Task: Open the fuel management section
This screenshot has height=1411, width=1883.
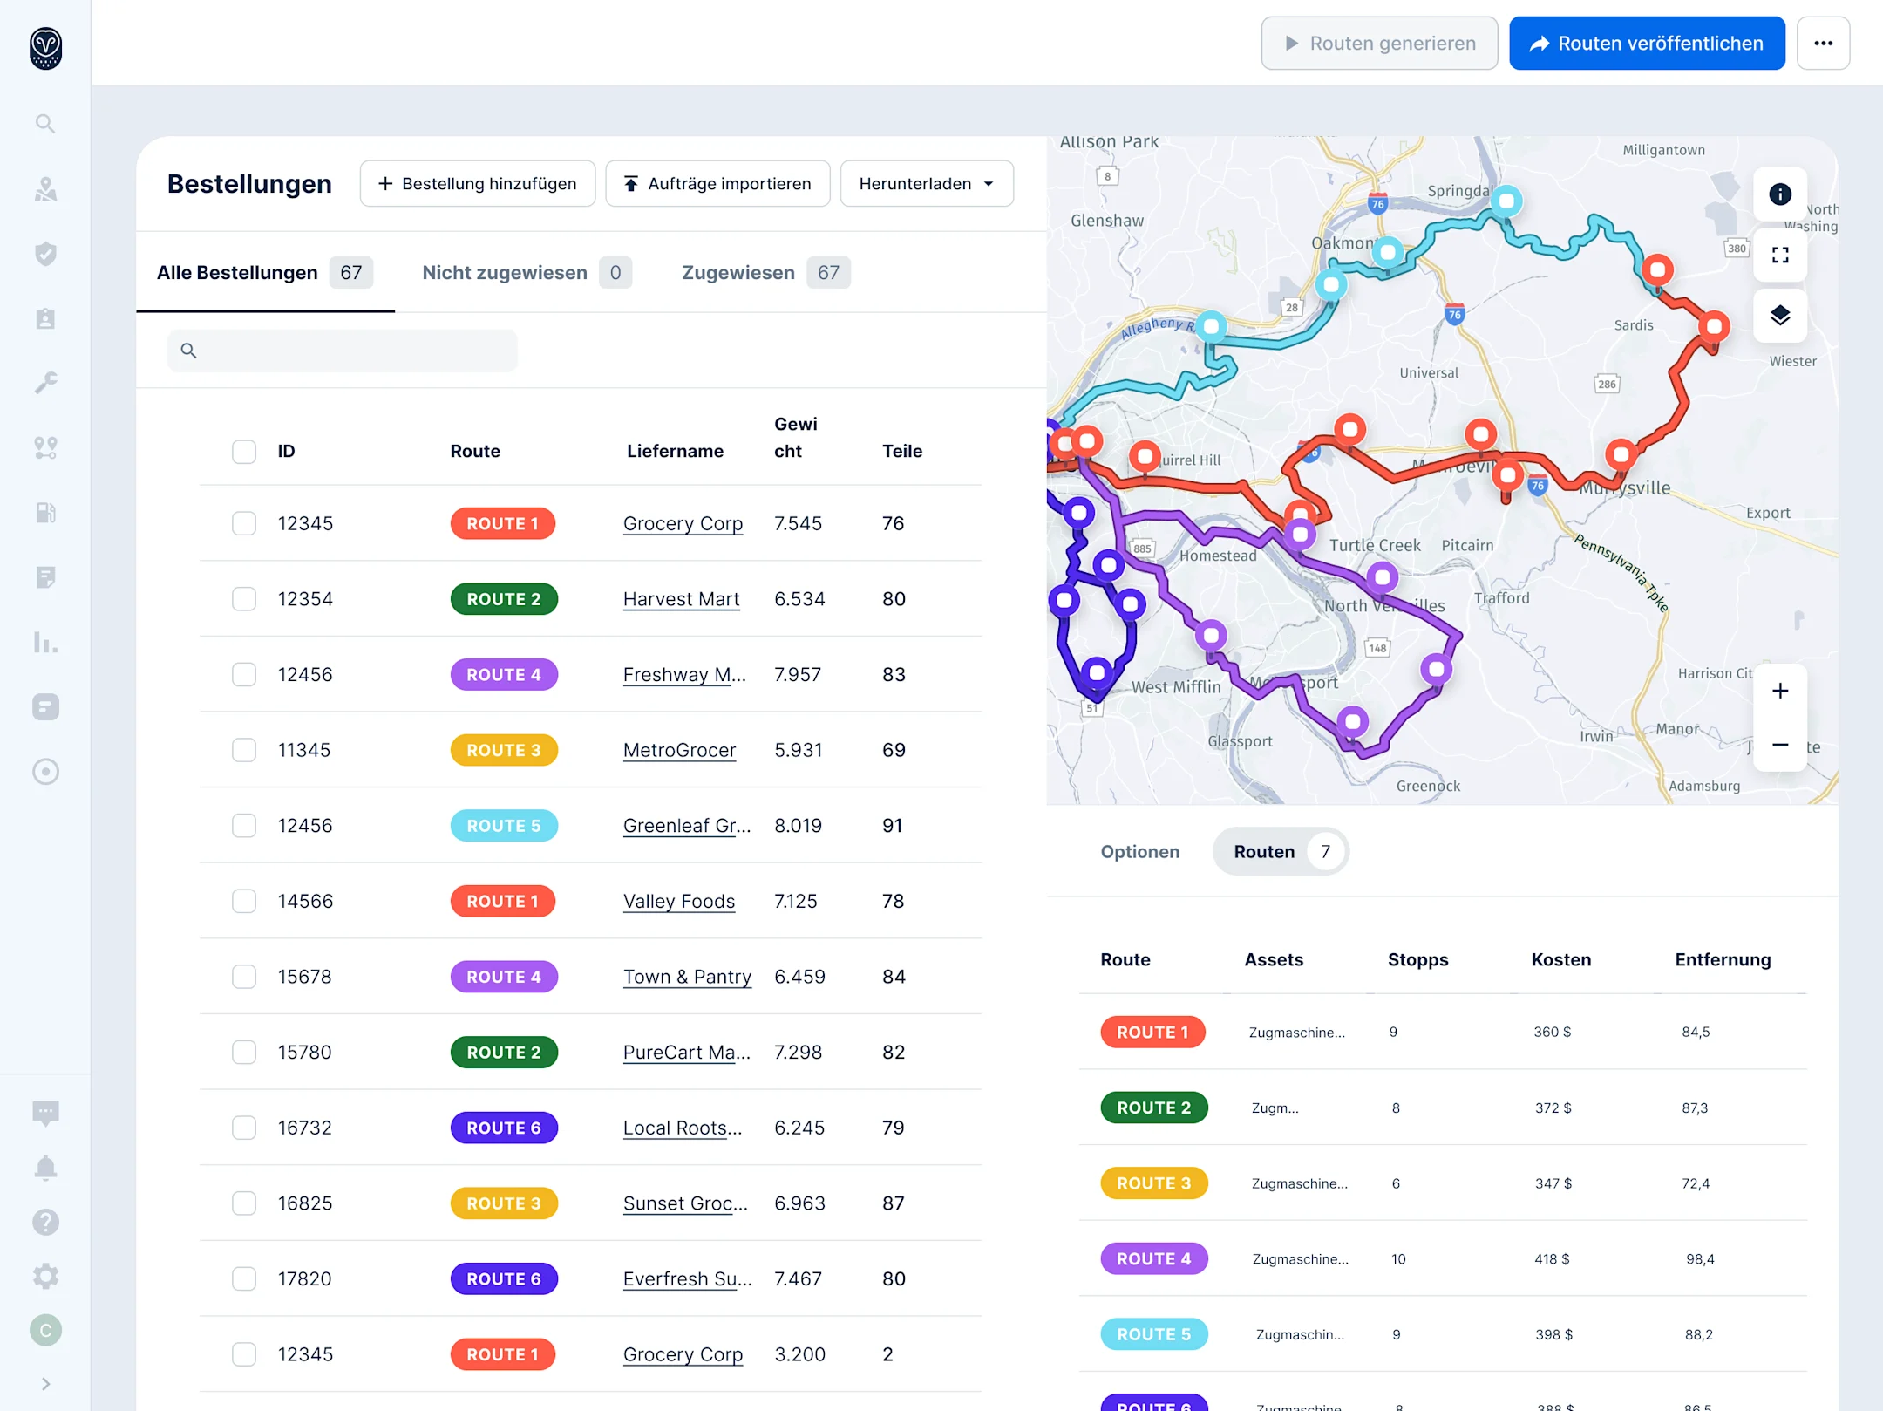Action: coord(45,512)
